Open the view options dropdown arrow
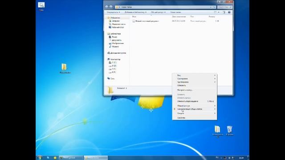The height and width of the screenshot is (160, 285). coord(219,12)
